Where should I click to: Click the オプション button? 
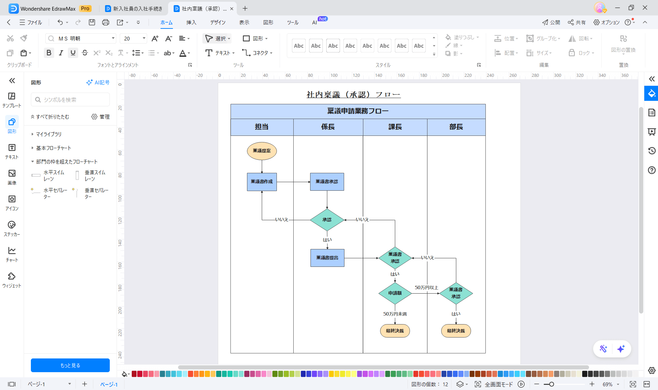click(607, 22)
